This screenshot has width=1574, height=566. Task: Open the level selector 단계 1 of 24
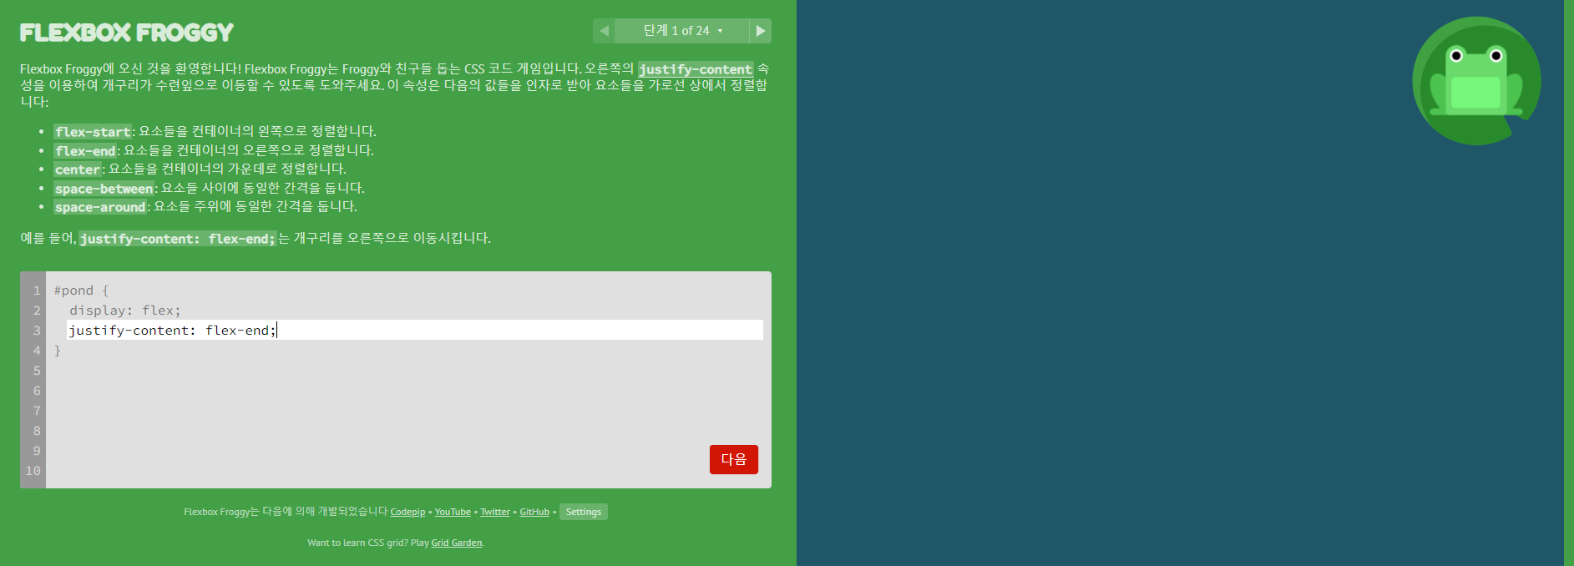click(682, 31)
